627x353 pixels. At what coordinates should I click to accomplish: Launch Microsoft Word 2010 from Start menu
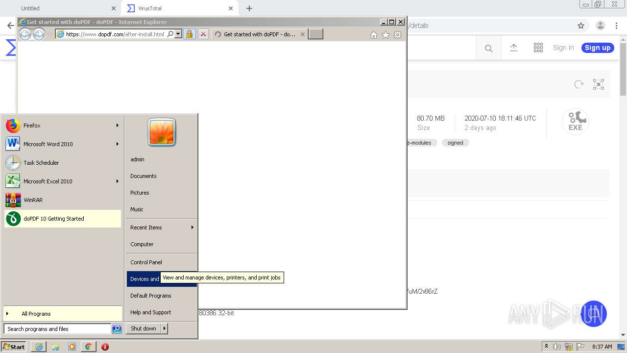(63, 144)
